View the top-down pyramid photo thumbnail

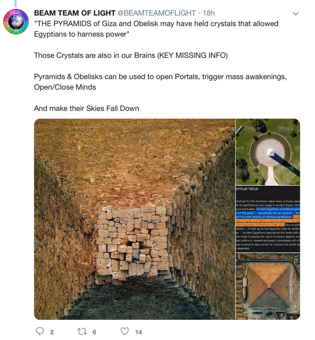click(268, 286)
